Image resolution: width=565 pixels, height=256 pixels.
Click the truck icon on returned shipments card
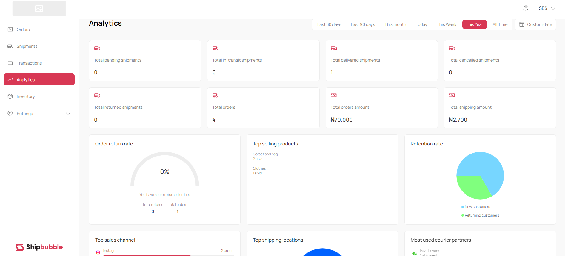click(97, 95)
